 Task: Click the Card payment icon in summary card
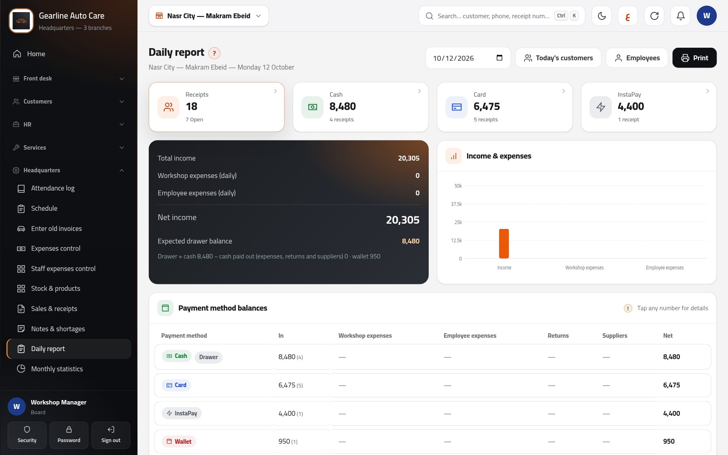click(x=456, y=107)
